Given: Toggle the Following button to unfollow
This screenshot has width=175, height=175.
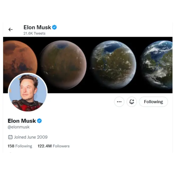Looking at the screenshot, I should click(x=154, y=102).
